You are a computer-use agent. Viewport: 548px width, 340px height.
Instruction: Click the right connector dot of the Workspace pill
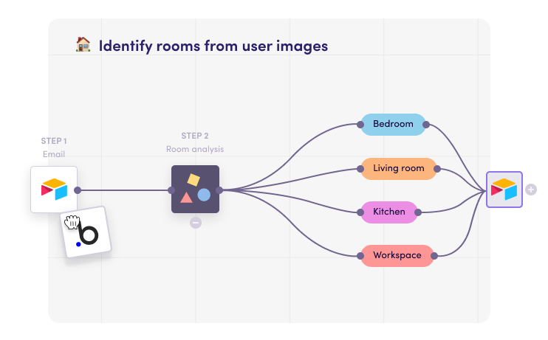coord(434,256)
